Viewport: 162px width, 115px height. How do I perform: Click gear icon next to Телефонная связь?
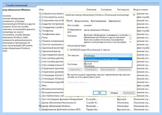point(40,34)
